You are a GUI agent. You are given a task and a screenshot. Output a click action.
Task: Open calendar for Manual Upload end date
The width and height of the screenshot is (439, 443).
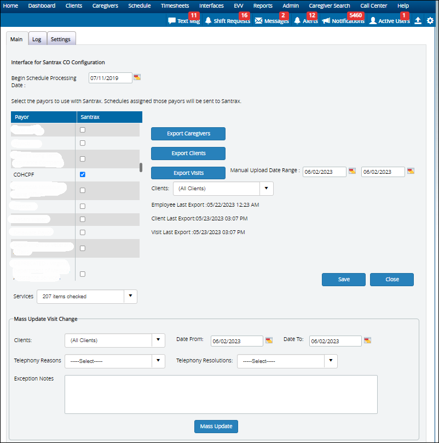coord(411,171)
